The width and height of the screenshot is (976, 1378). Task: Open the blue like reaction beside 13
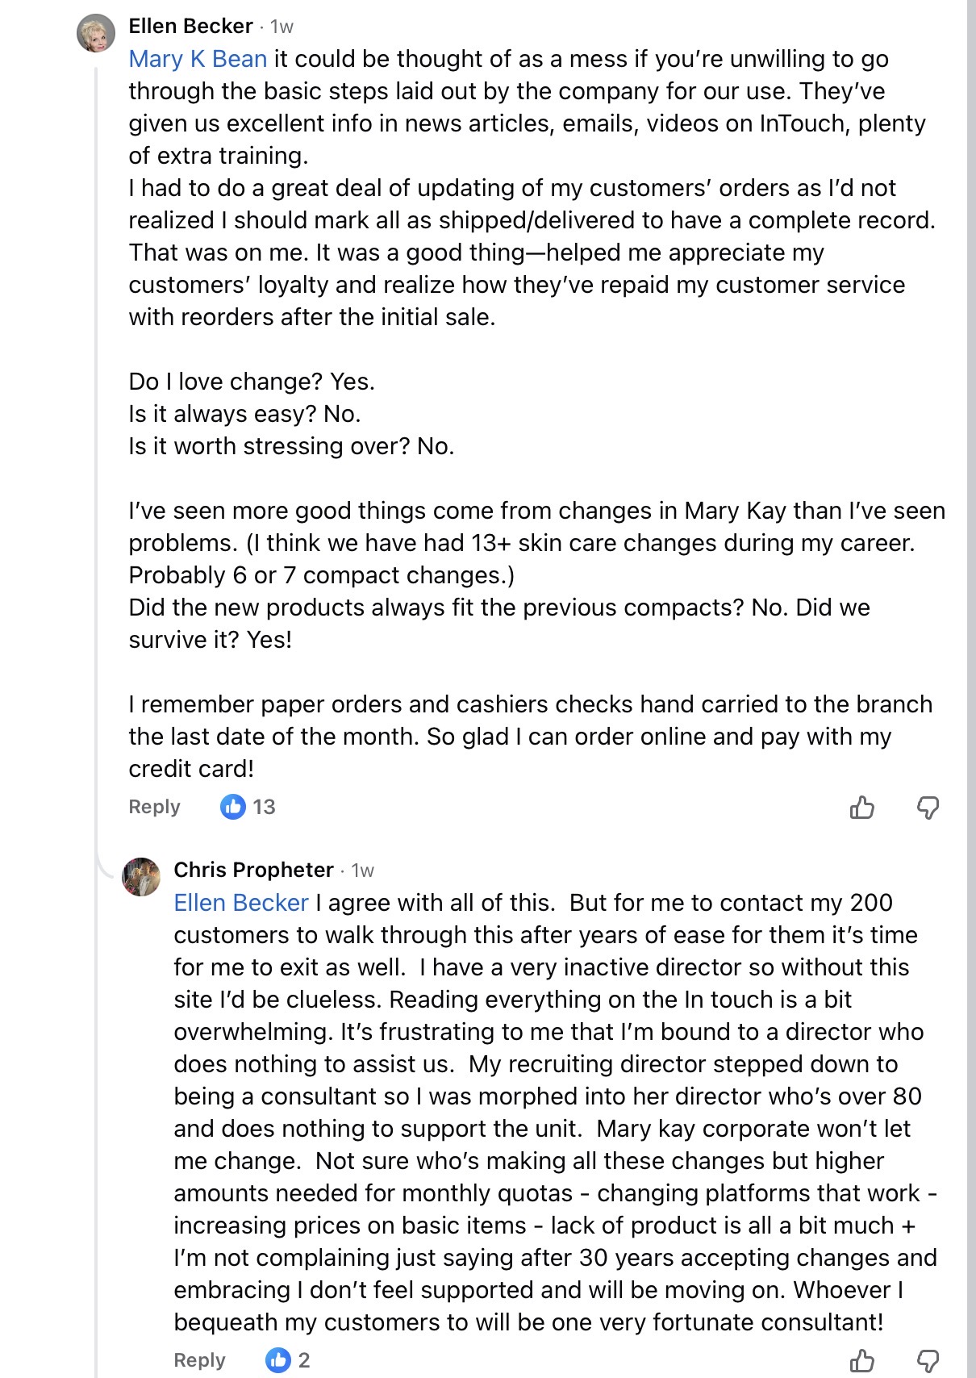(233, 807)
